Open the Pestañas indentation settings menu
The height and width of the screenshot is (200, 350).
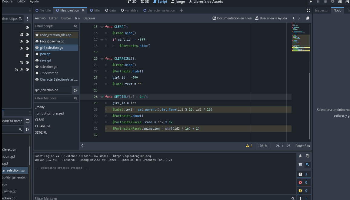(x=302, y=146)
